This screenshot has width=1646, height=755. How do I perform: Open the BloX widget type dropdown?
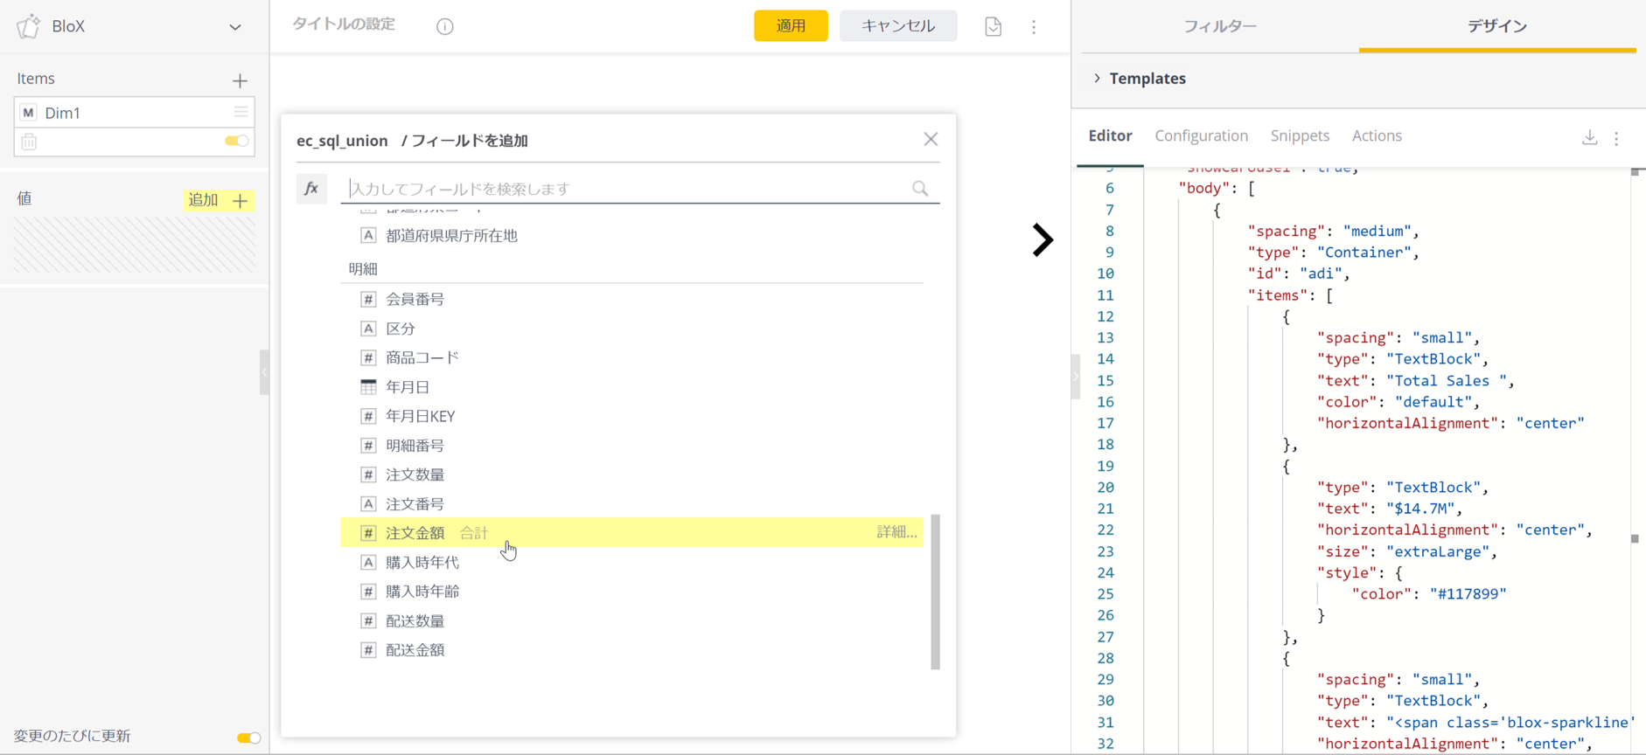point(234,27)
